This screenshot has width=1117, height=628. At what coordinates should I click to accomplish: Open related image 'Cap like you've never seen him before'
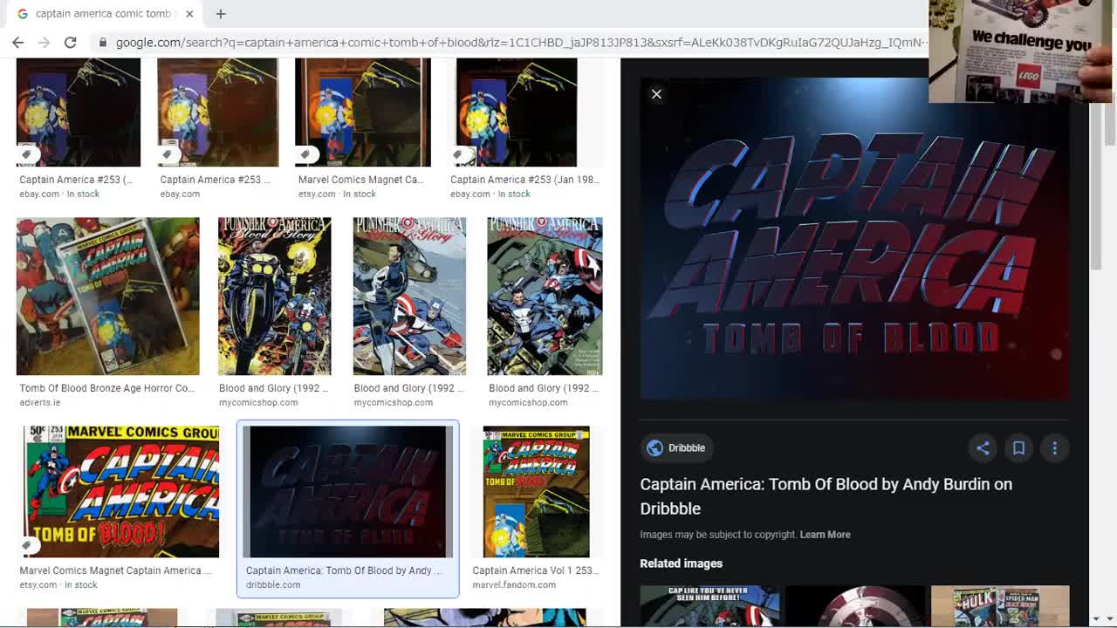pyautogui.click(x=709, y=606)
